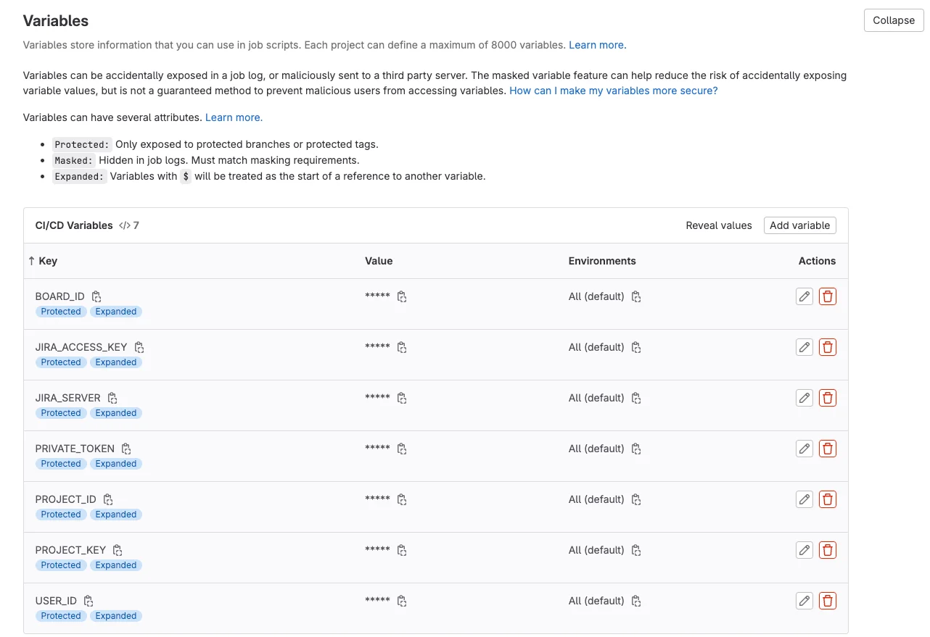Edit the USER_ID variable
This screenshot has width=930, height=637.
click(804, 600)
